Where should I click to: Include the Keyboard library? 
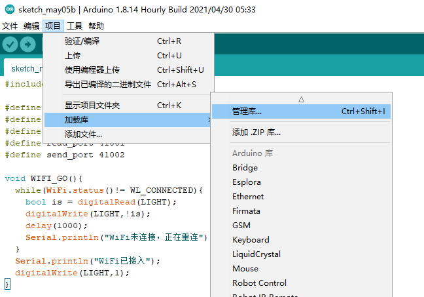tap(301, 239)
